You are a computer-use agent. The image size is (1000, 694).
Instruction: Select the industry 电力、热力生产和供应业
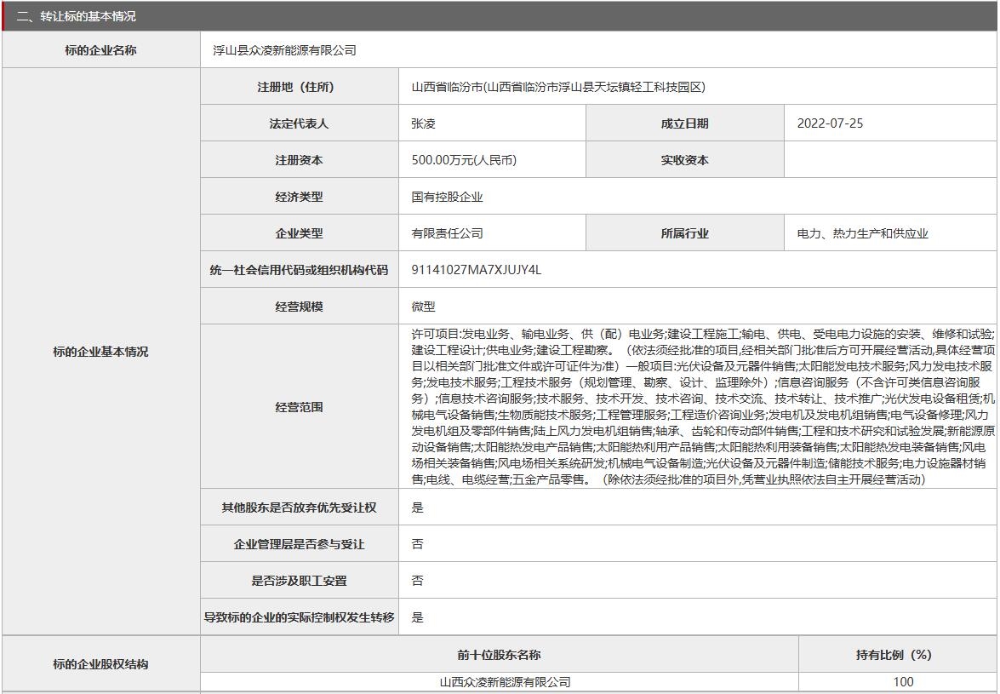click(x=861, y=232)
